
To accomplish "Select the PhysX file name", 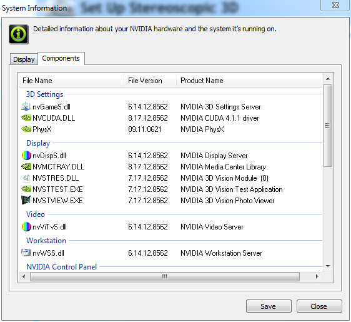I will (42, 129).
